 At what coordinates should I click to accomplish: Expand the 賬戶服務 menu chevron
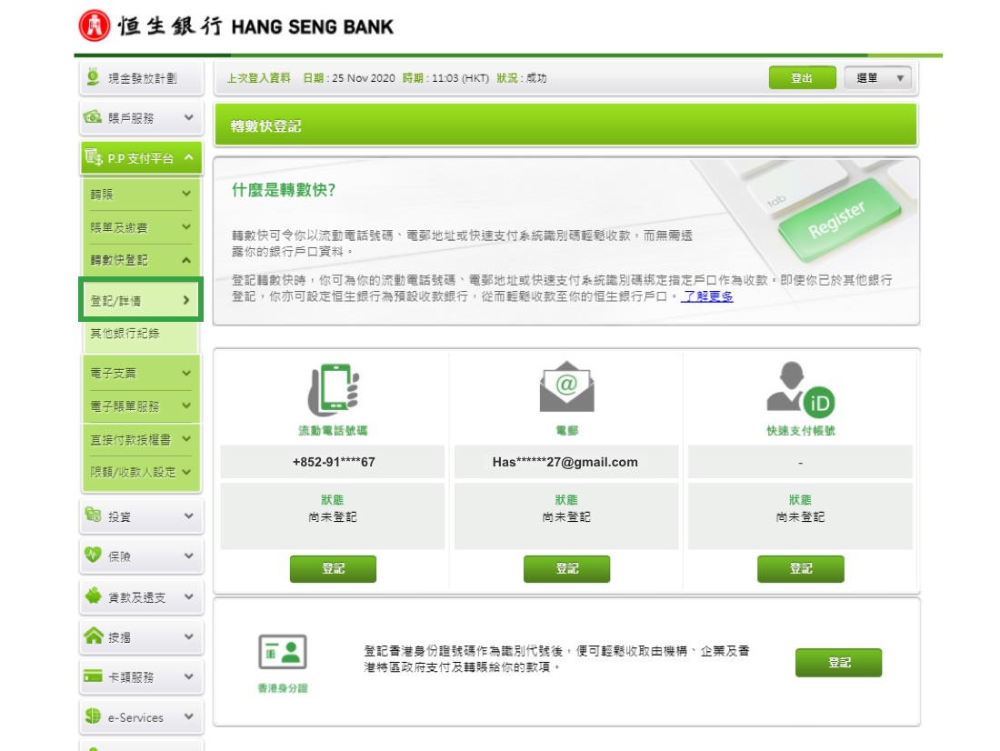pos(189,117)
